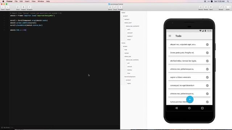Toggle the Hand toolbar tool

coord(211,7)
